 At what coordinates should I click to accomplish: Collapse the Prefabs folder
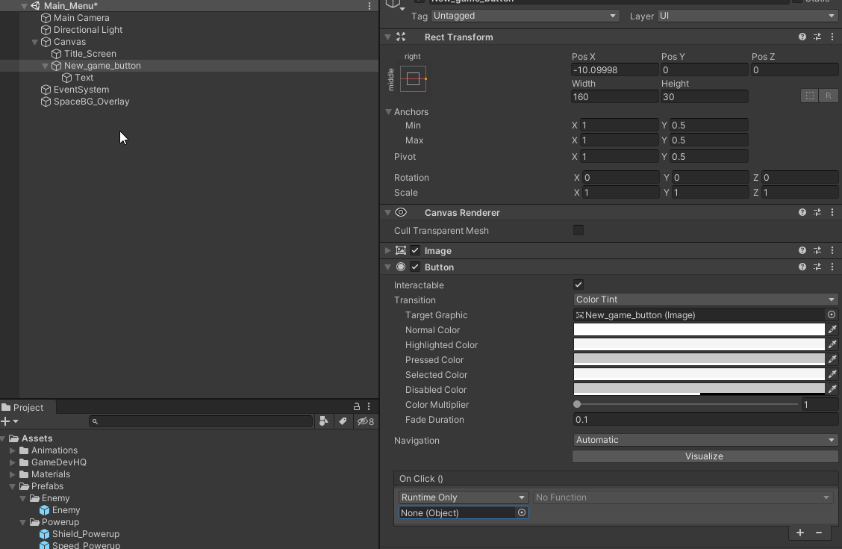tap(13, 487)
